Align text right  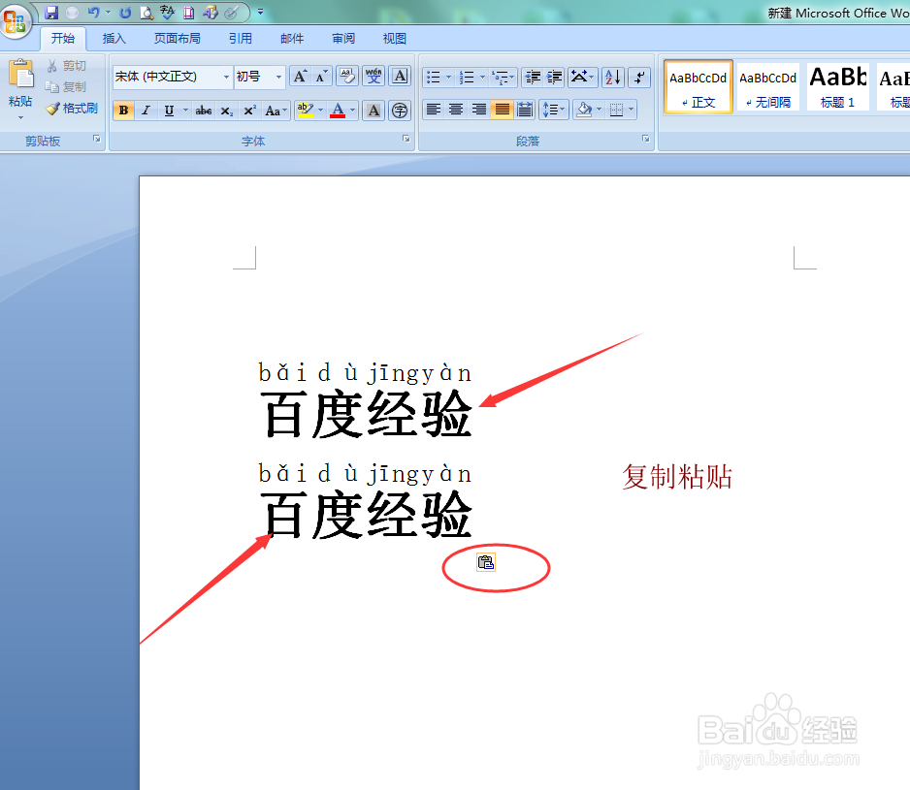[479, 110]
